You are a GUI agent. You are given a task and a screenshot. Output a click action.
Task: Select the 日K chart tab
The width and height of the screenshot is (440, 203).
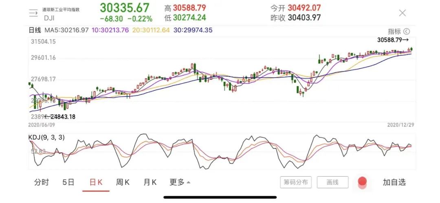[x=96, y=182]
